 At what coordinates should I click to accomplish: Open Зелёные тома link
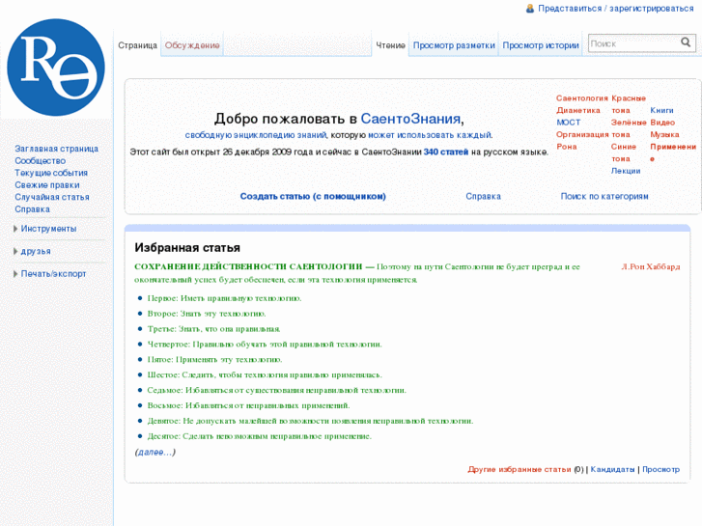(629, 128)
